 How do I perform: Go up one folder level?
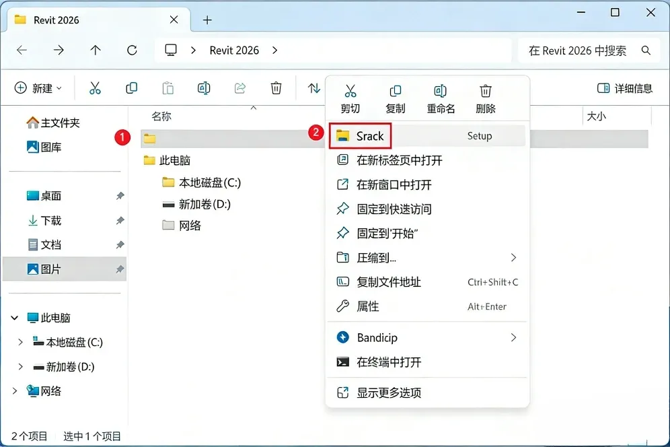(96, 50)
